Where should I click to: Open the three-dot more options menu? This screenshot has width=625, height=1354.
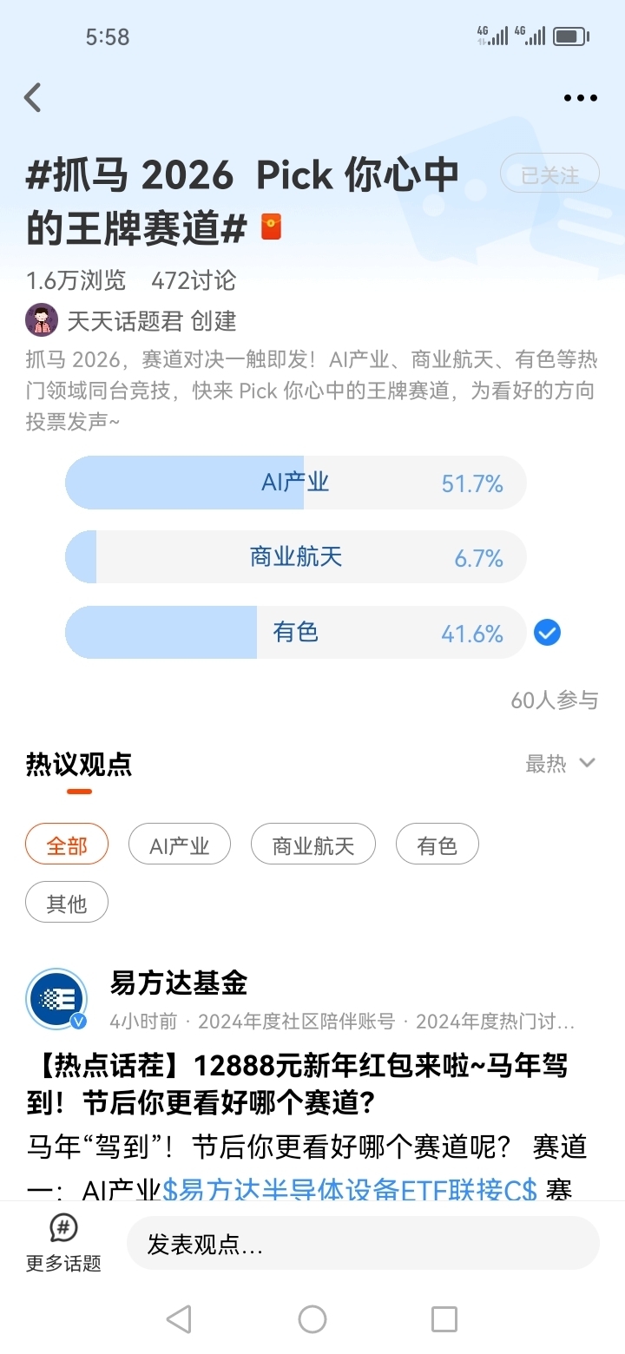point(580,98)
